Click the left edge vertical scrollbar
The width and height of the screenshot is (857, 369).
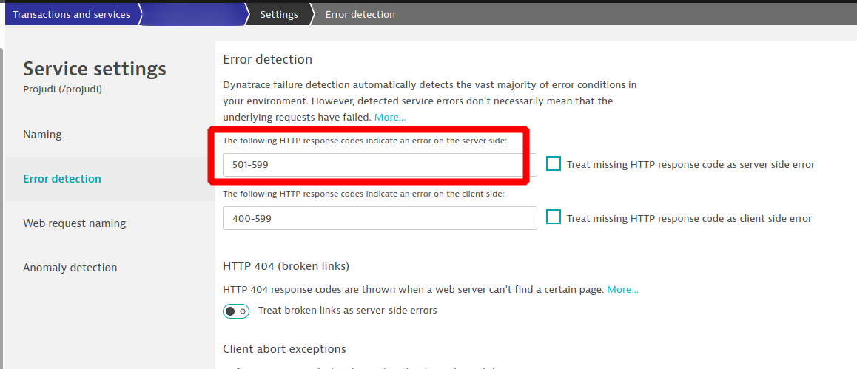pyautogui.click(x=2, y=207)
